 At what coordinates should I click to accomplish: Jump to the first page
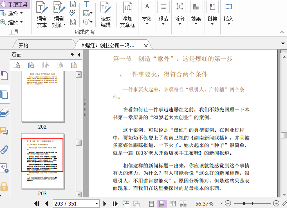[36, 203]
